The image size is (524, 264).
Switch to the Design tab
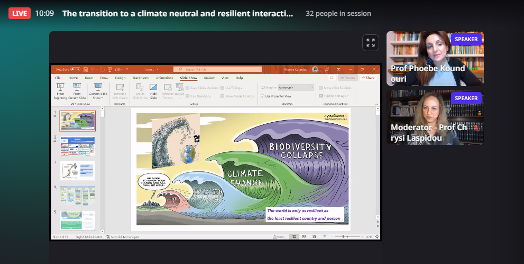pos(120,77)
